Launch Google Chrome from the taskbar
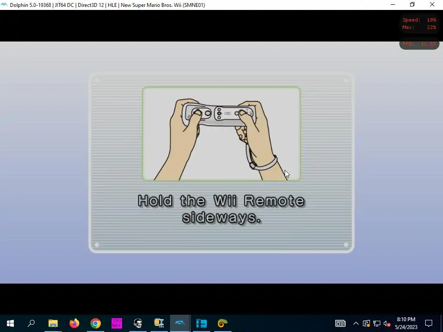 point(96,323)
